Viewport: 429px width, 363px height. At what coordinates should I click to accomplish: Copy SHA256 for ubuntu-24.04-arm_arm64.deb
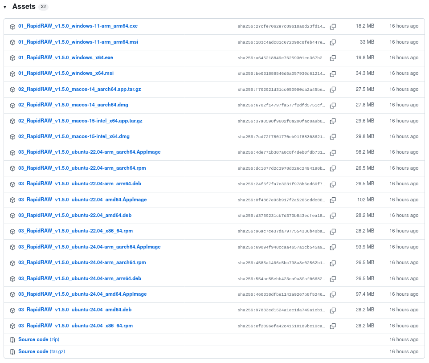point(333,279)
